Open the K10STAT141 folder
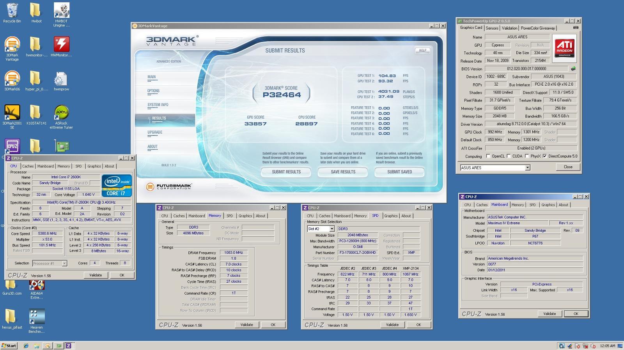 36,115
